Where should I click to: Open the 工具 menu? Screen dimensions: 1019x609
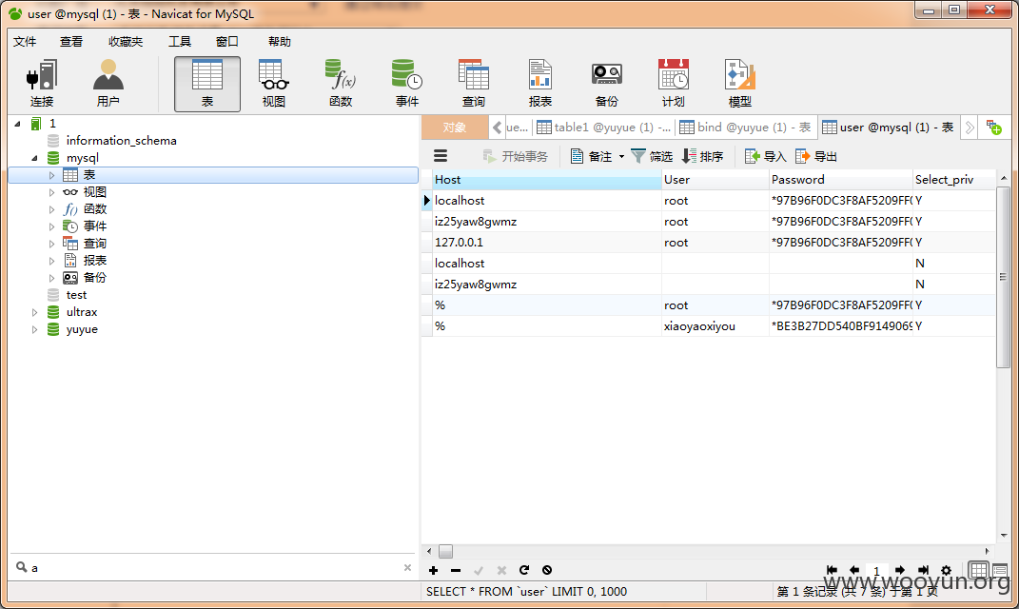180,42
